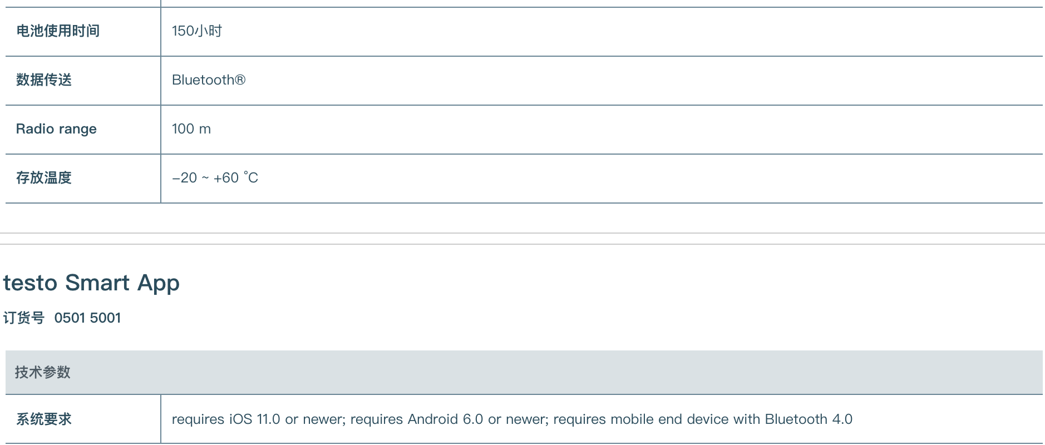This screenshot has height=445, width=1045.
Task: Click the +60 upper storage temperature
Action: click(226, 178)
